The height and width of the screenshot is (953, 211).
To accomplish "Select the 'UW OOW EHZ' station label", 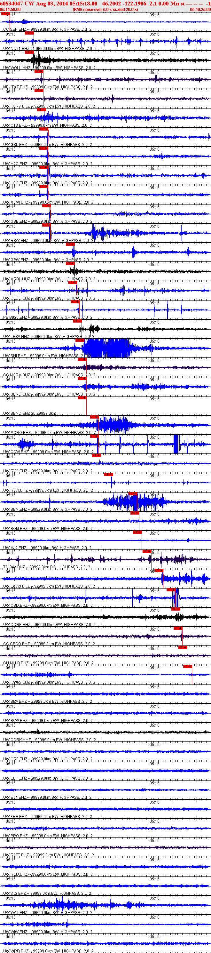I will pyautogui.click(x=16, y=452).
